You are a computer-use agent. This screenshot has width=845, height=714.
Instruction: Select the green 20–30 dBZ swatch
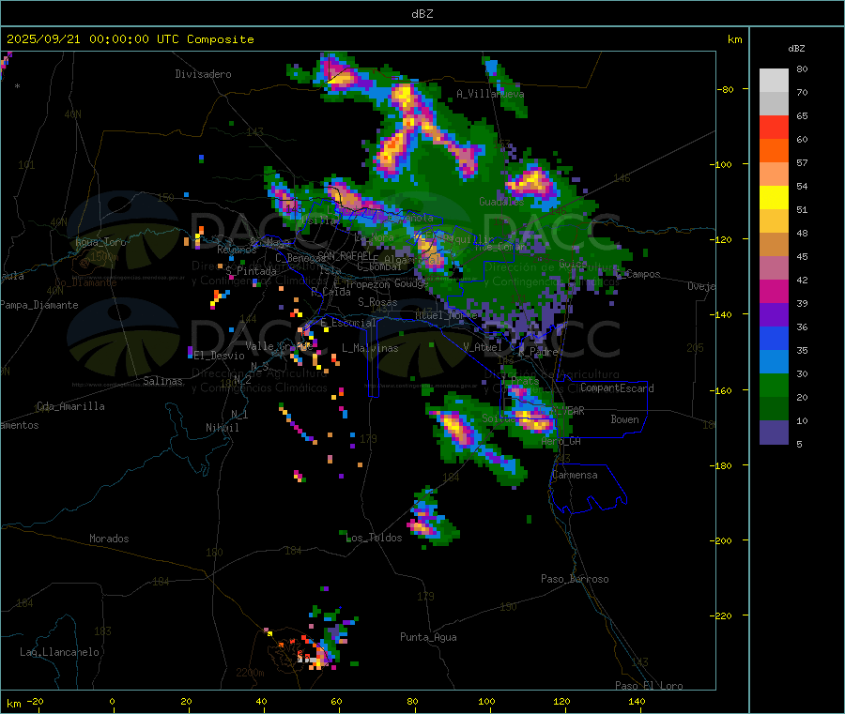(x=774, y=385)
